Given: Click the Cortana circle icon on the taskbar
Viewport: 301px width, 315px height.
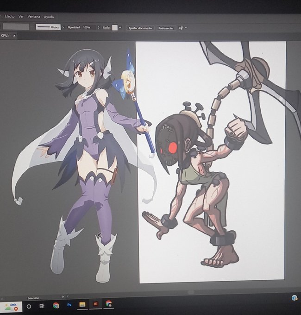Looking at the screenshot, I should [x=29, y=307].
